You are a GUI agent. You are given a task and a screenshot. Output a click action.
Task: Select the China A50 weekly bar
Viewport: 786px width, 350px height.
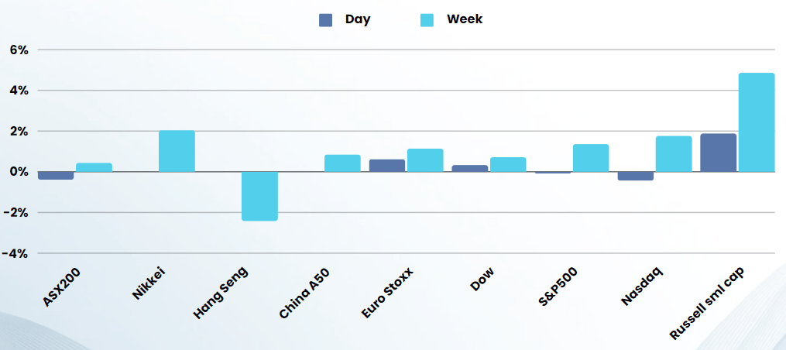click(x=342, y=163)
